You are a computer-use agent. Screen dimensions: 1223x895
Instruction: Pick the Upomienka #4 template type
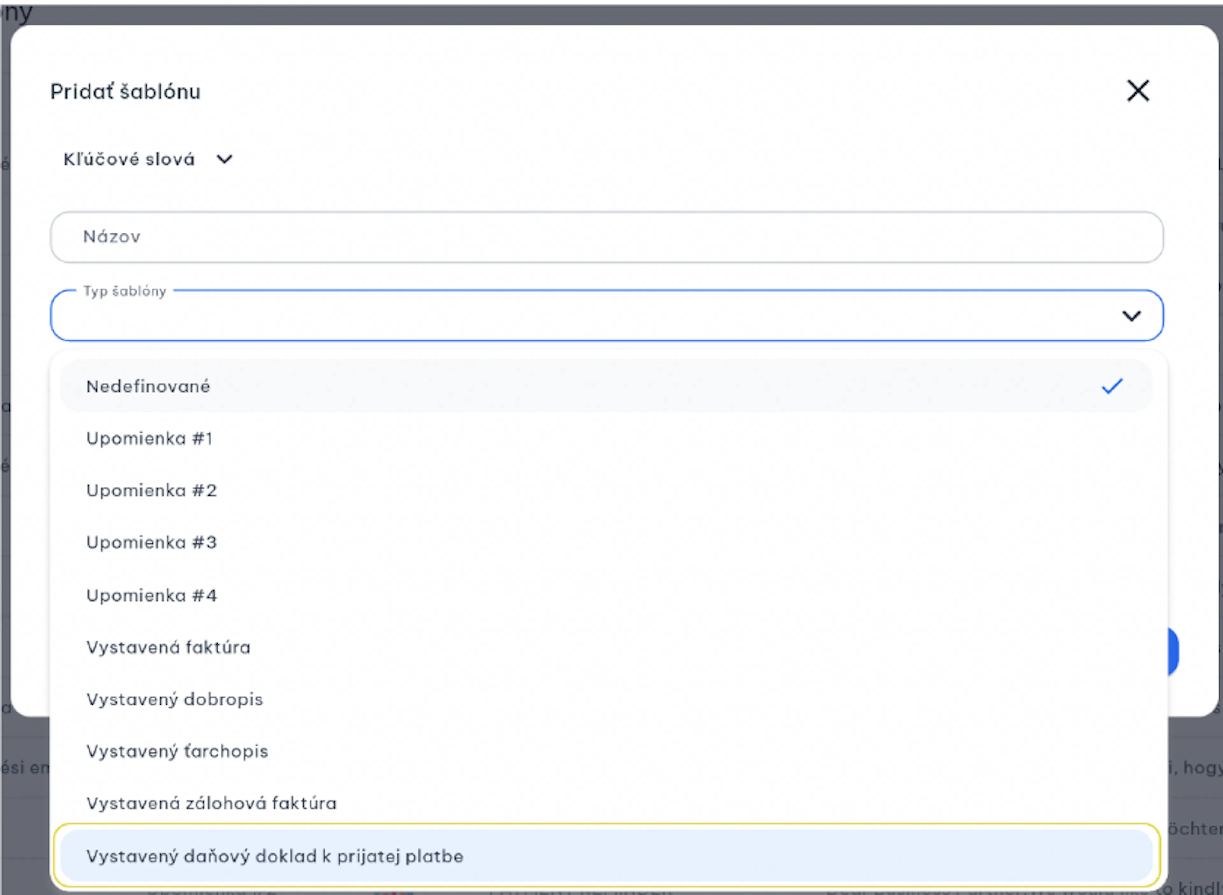(606, 595)
